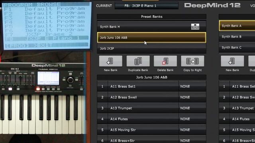Click NONE category of A11 Brass Set1
The width and height of the screenshot is (255, 143).
(192, 87)
